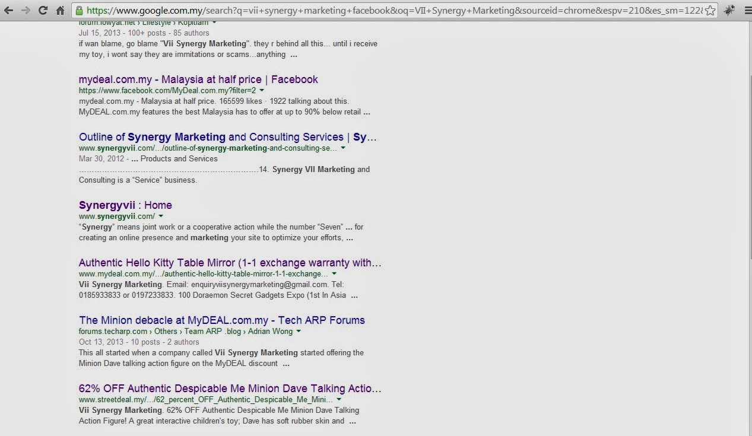Expand arrow after Adrian Wong breadcrumb

tap(299, 332)
